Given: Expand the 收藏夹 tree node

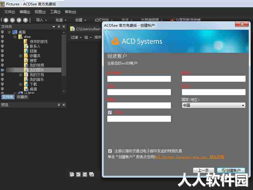Looking at the screenshot, I should [20, 56].
